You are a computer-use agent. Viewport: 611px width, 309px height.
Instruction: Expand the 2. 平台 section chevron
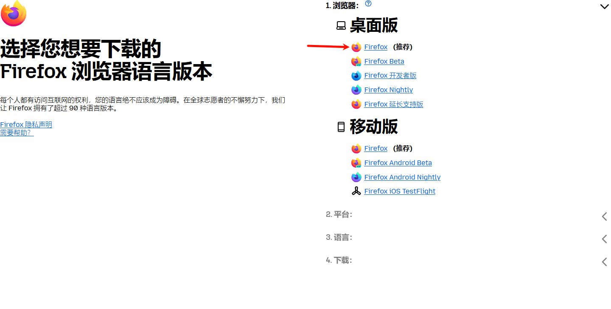point(604,216)
